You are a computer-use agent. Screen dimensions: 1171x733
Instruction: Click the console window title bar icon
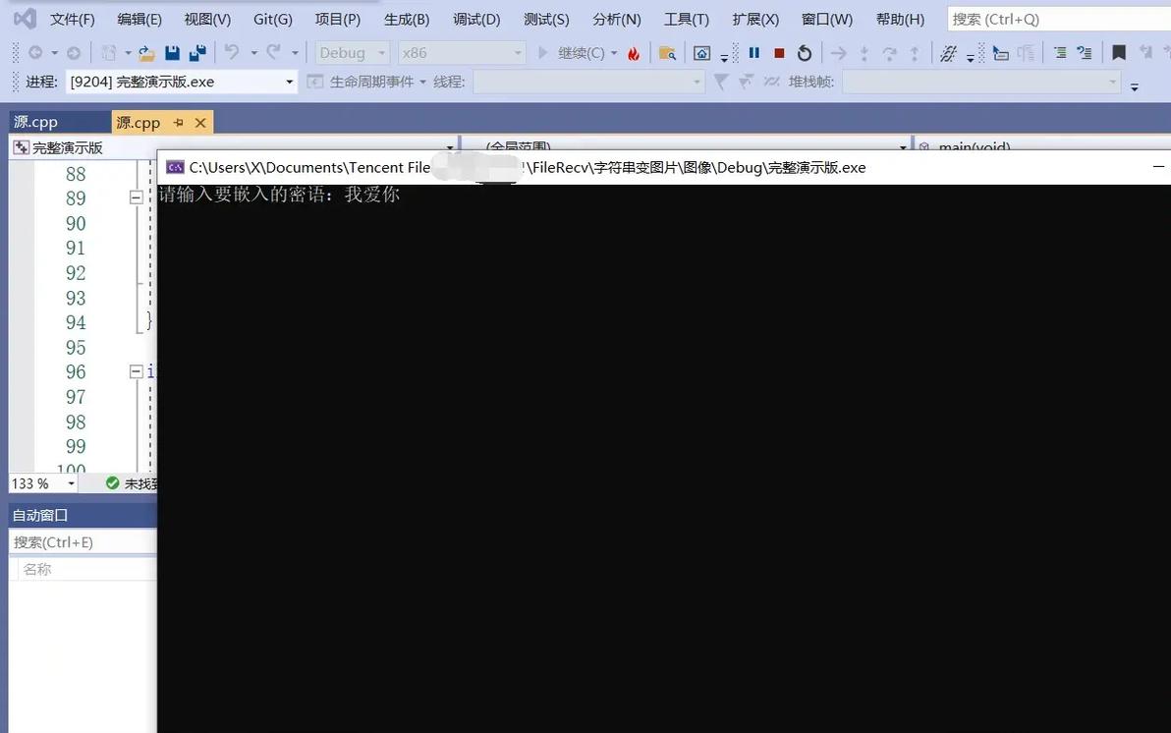(175, 167)
